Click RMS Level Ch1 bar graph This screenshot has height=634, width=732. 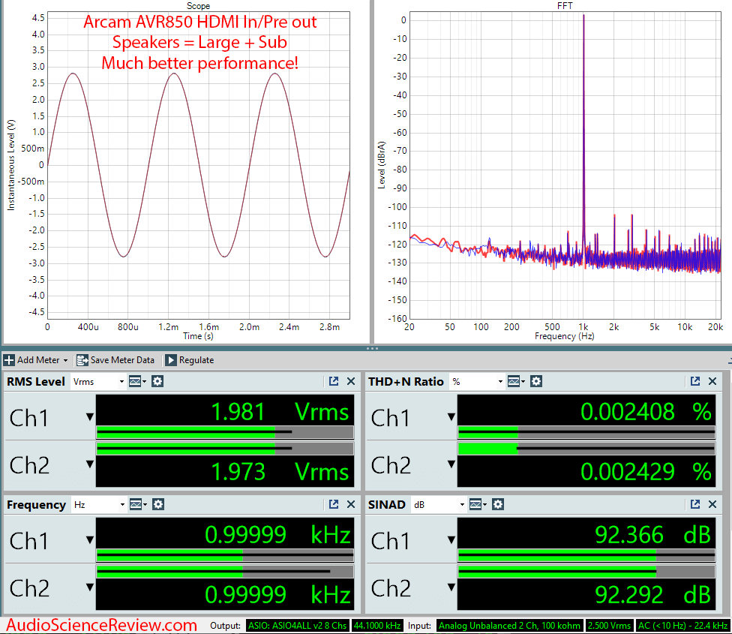click(225, 432)
